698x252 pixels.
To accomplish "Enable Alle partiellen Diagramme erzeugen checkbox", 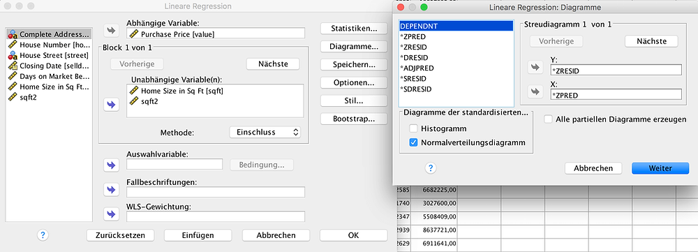I will (x=549, y=119).
